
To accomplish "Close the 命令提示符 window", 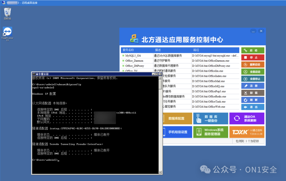I will pyautogui.click(x=160, y=74).
